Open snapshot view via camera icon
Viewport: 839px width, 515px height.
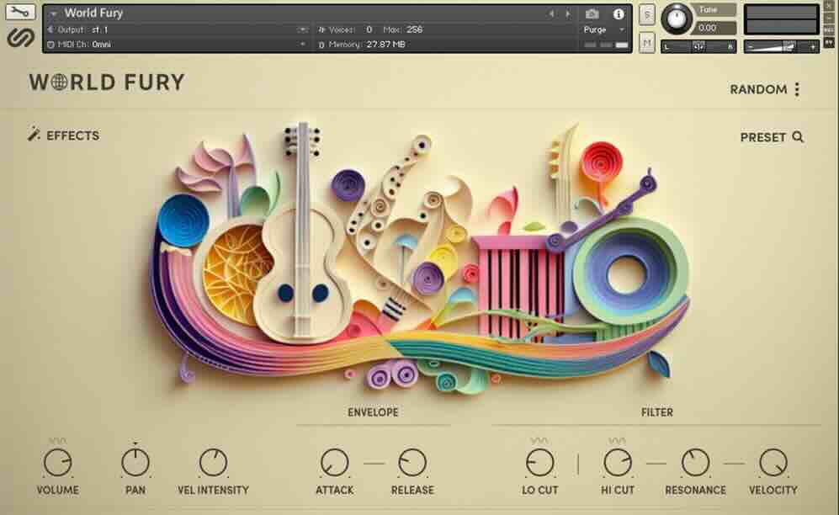(x=592, y=14)
